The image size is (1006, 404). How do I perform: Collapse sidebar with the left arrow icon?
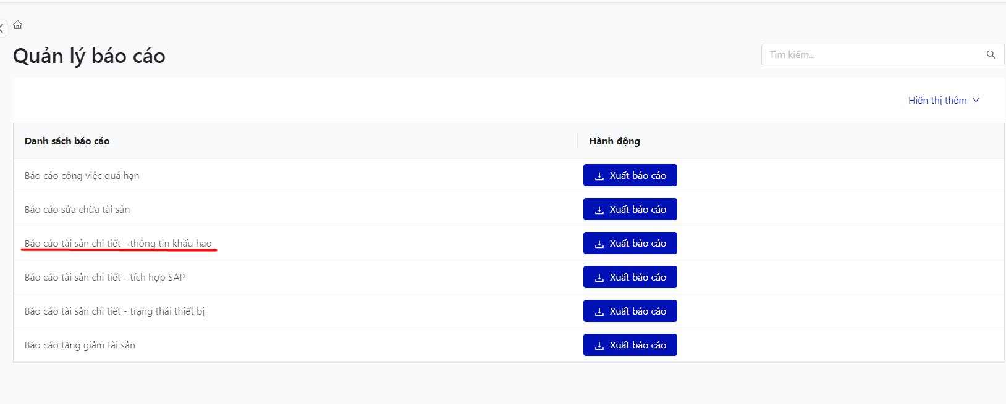coord(2,28)
